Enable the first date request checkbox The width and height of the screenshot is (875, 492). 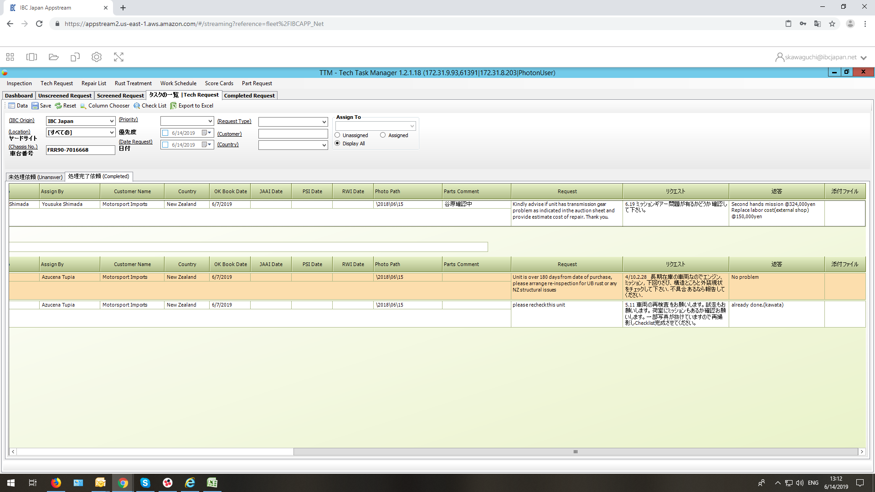[x=165, y=133]
